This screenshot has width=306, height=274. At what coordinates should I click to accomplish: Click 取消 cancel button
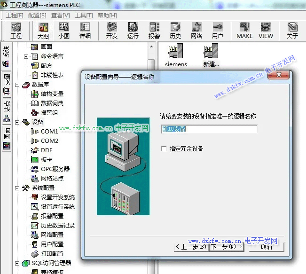tap(267, 247)
